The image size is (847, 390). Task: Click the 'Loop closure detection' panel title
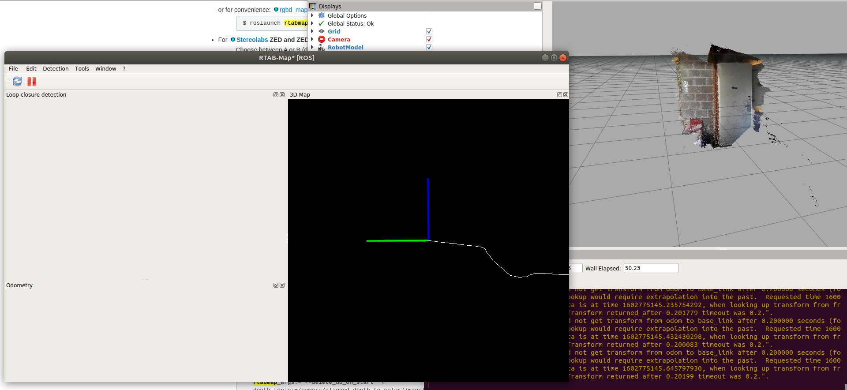click(36, 95)
